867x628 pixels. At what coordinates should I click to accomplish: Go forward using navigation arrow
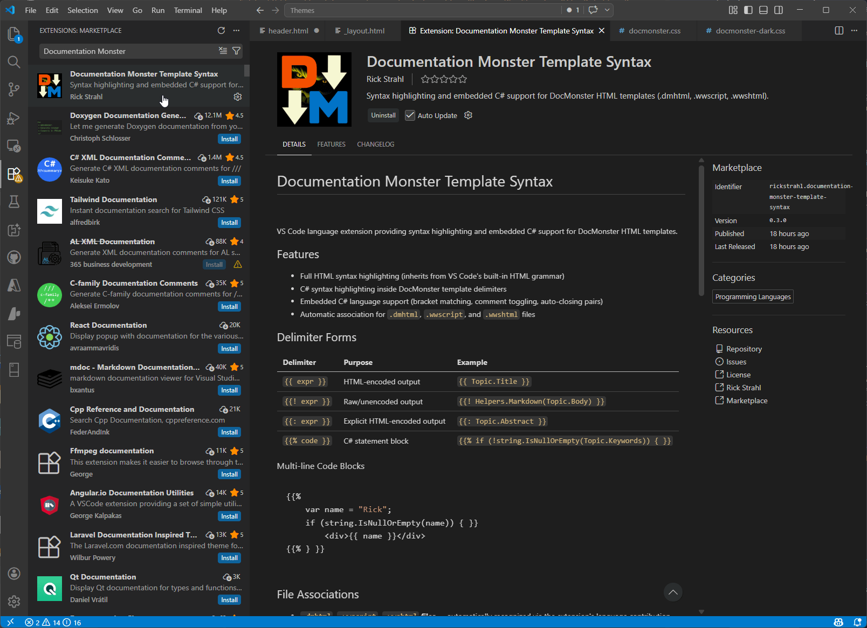(276, 10)
